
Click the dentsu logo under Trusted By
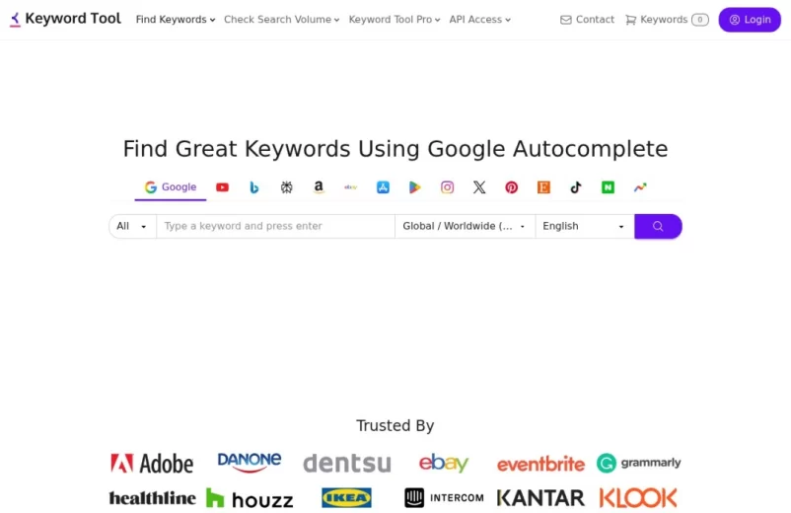coord(347,463)
